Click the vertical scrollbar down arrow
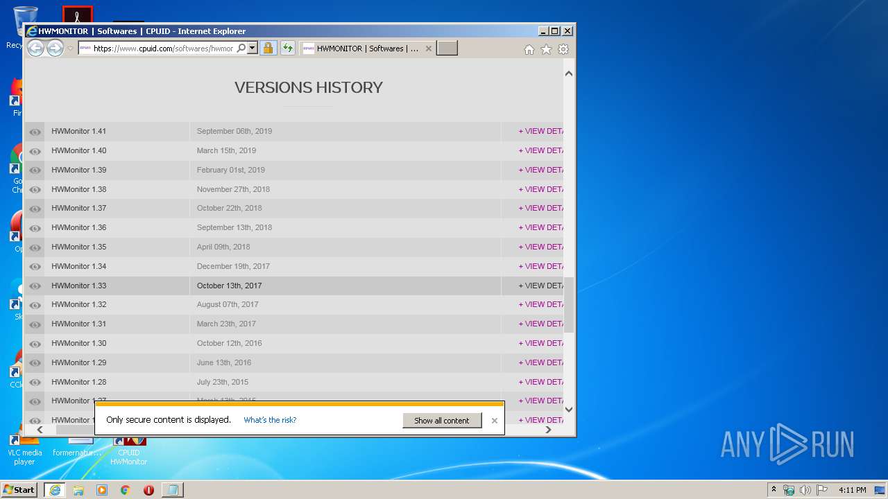The image size is (888, 499). coord(569,410)
